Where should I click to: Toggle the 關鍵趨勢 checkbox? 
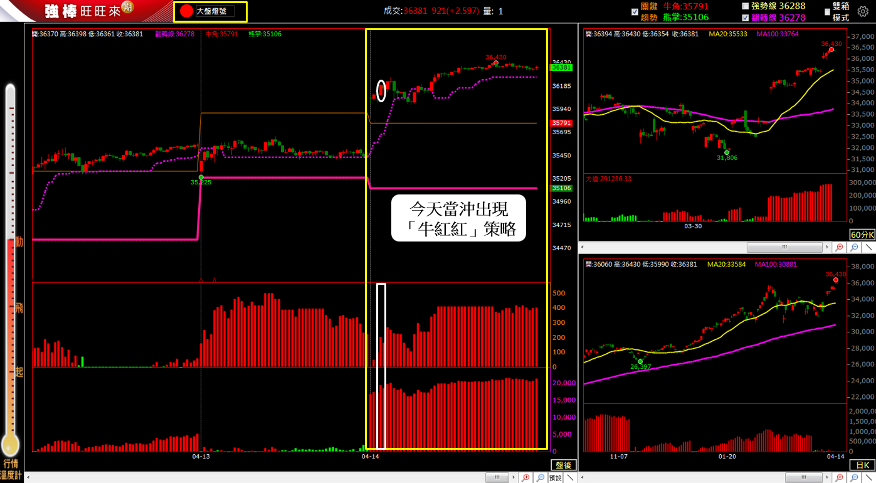(x=635, y=12)
